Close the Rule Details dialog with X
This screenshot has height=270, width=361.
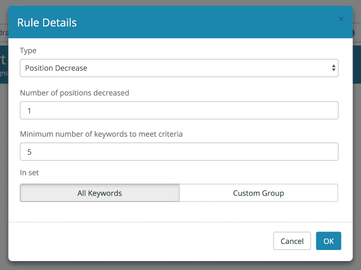coord(341,19)
